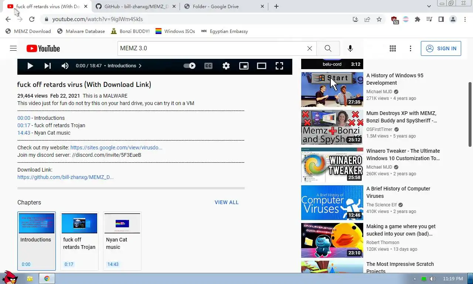
Task: Open the sites.google.com website link
Action: click(116, 148)
